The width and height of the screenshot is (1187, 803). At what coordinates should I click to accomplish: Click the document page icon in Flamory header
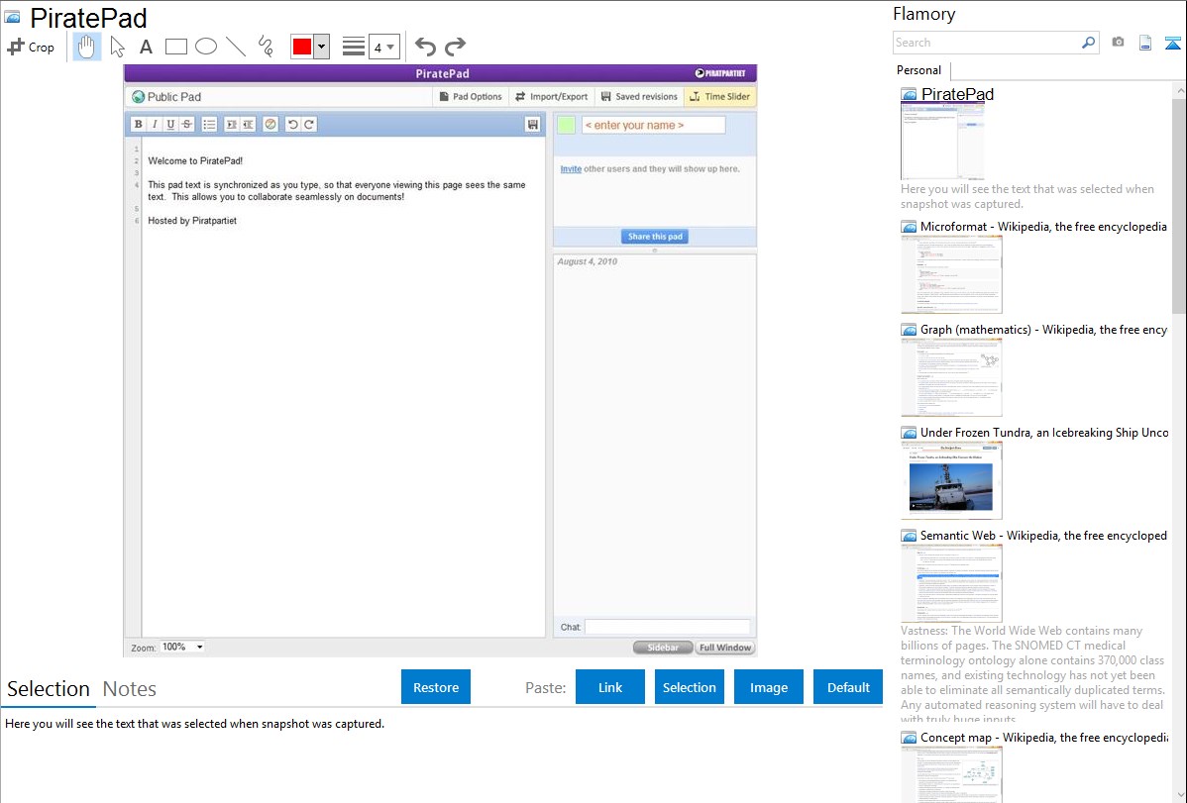click(1145, 43)
